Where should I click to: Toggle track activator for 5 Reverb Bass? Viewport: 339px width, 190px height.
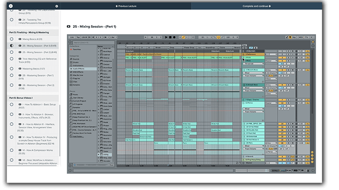point(282,70)
